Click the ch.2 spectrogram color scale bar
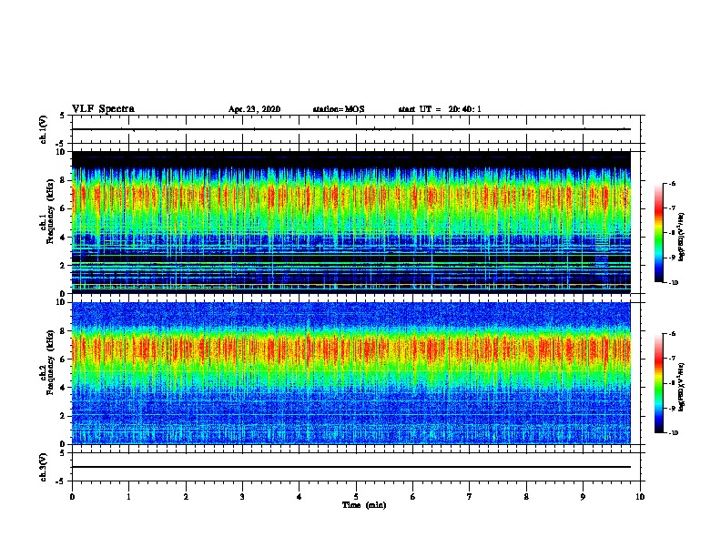This screenshot has height=557, width=721. point(659,383)
